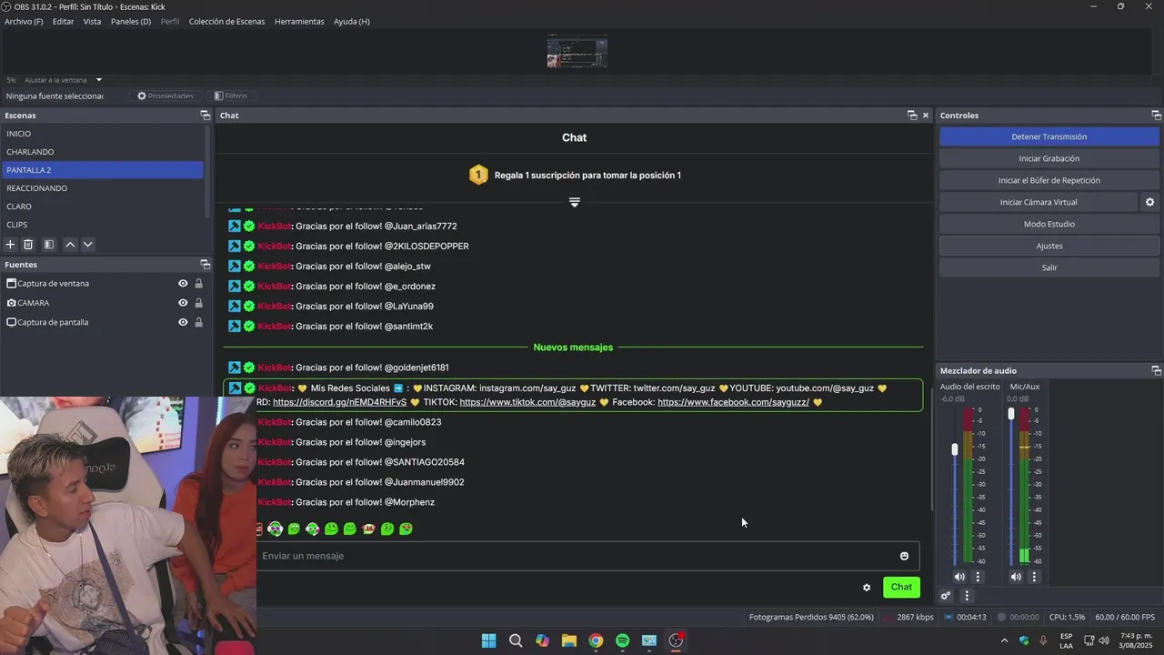Hide Captura de pantalla source
This screenshot has height=655, width=1164.
[183, 322]
